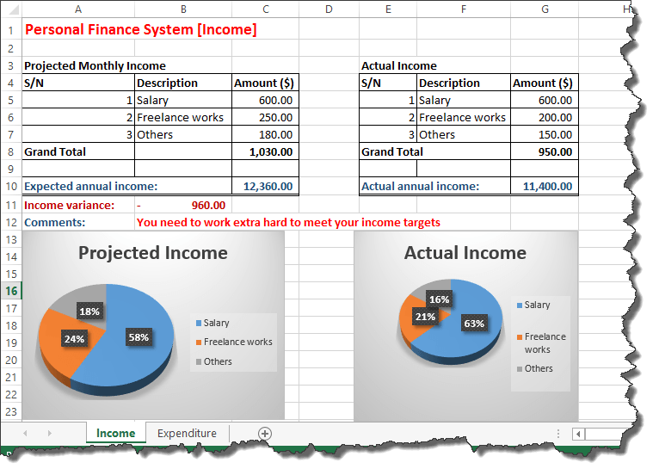The height and width of the screenshot is (475, 659).
Task: Select the 63% data label in Actual Income pie
Action: pyautogui.click(x=473, y=324)
